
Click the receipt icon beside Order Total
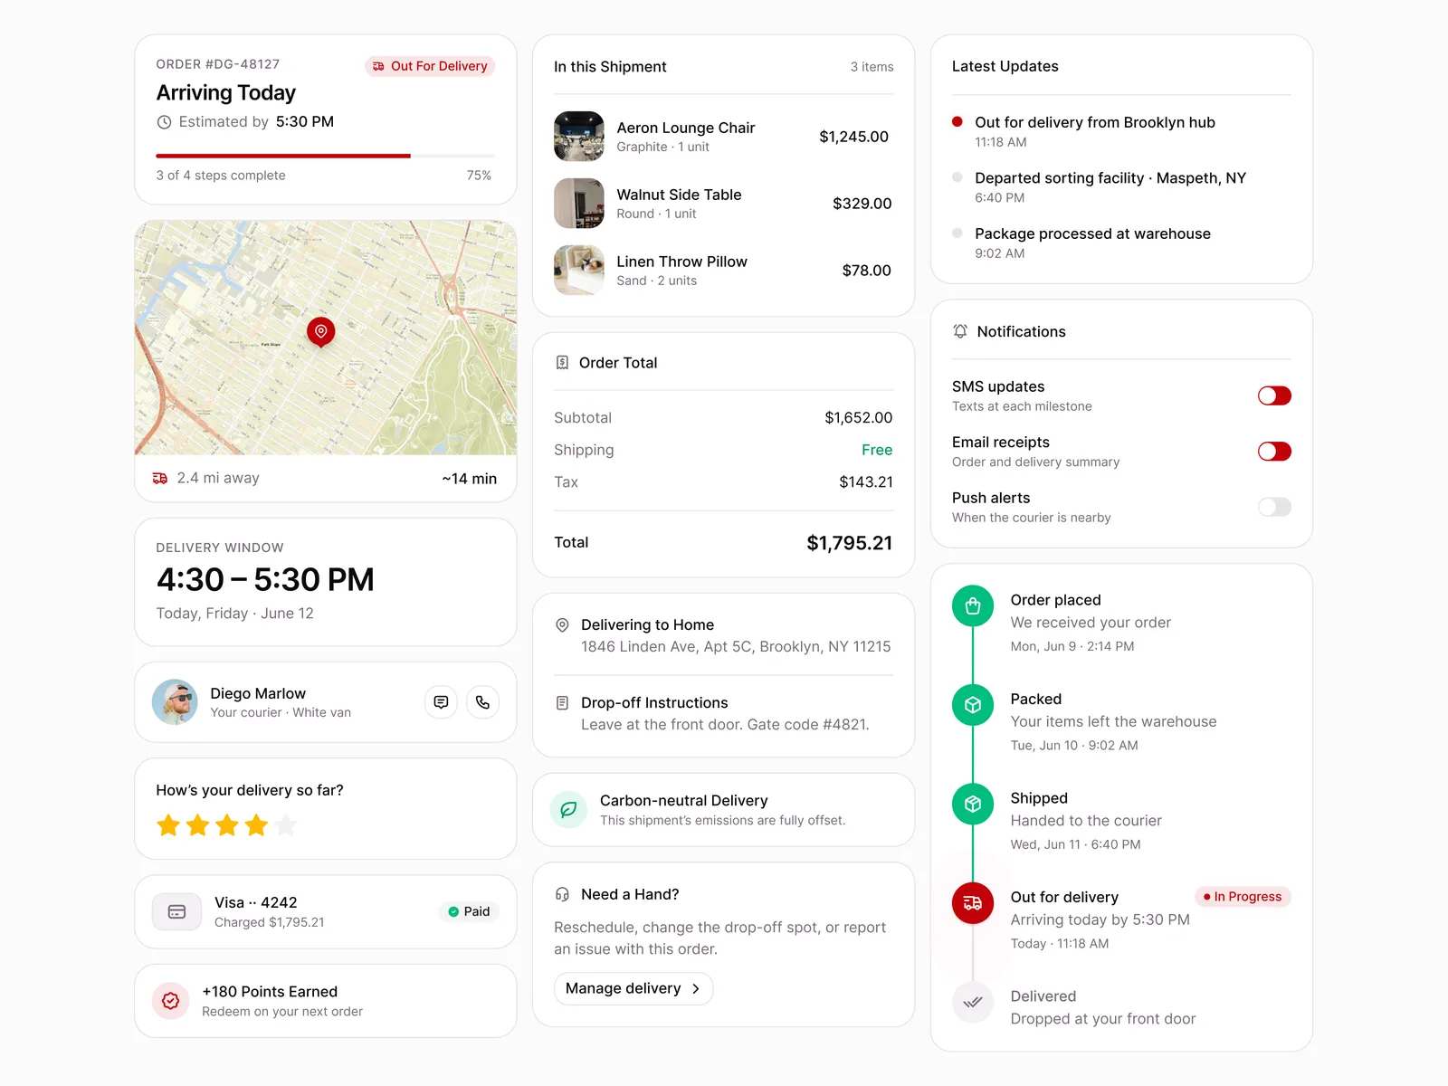coord(562,363)
